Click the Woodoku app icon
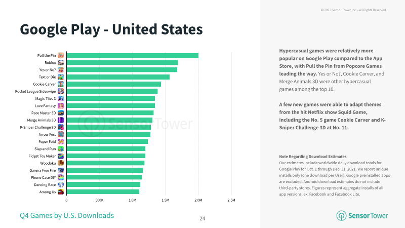 click(x=61, y=163)
